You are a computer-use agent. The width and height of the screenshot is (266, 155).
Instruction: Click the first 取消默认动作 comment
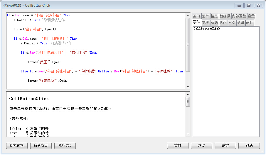click(53, 20)
